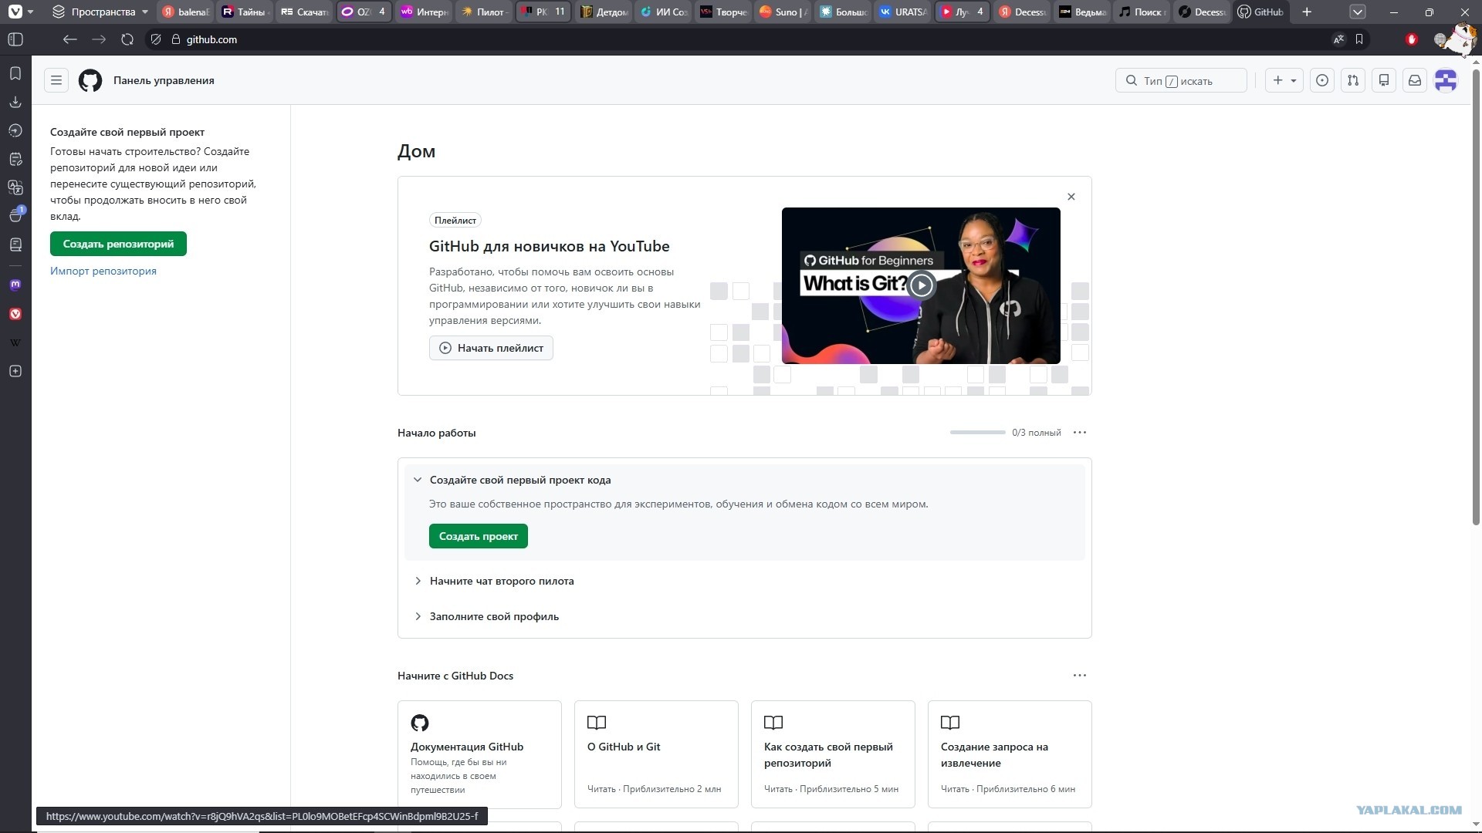Screen dimensions: 1482x833
Task: Go back to the previous page
Action: click(x=70, y=39)
